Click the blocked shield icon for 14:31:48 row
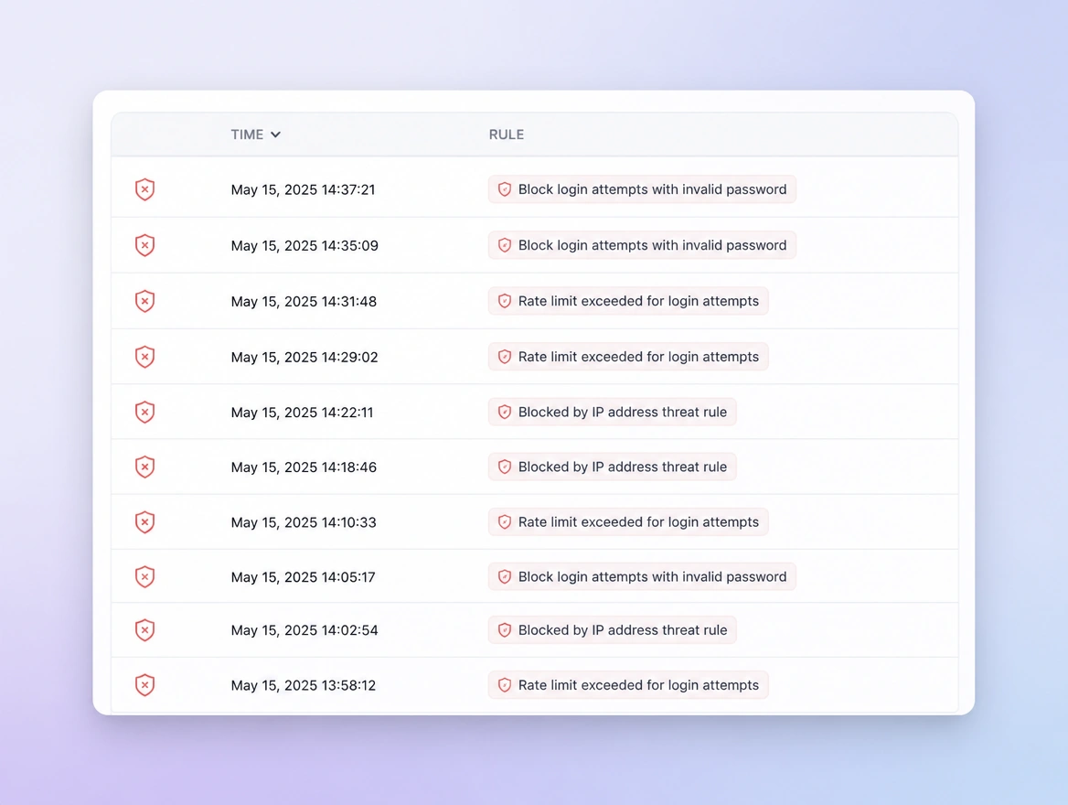Viewport: 1068px width, 805px height. (x=144, y=301)
